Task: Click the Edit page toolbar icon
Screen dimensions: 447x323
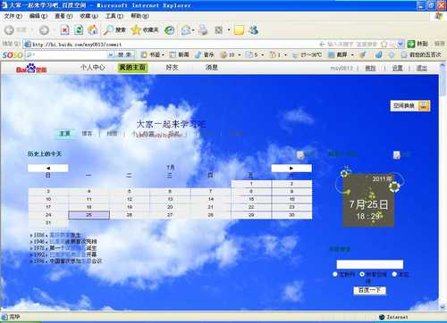Action: click(x=219, y=30)
